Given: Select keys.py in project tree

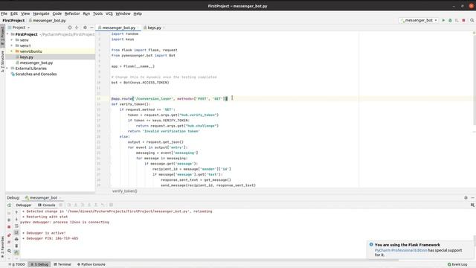Looking at the screenshot, I should click(27, 57).
